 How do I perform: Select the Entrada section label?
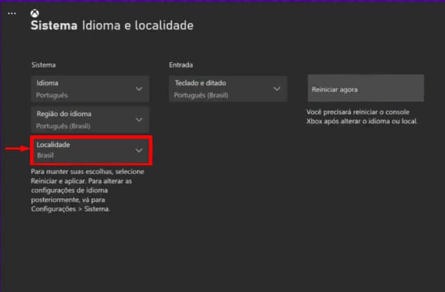180,65
